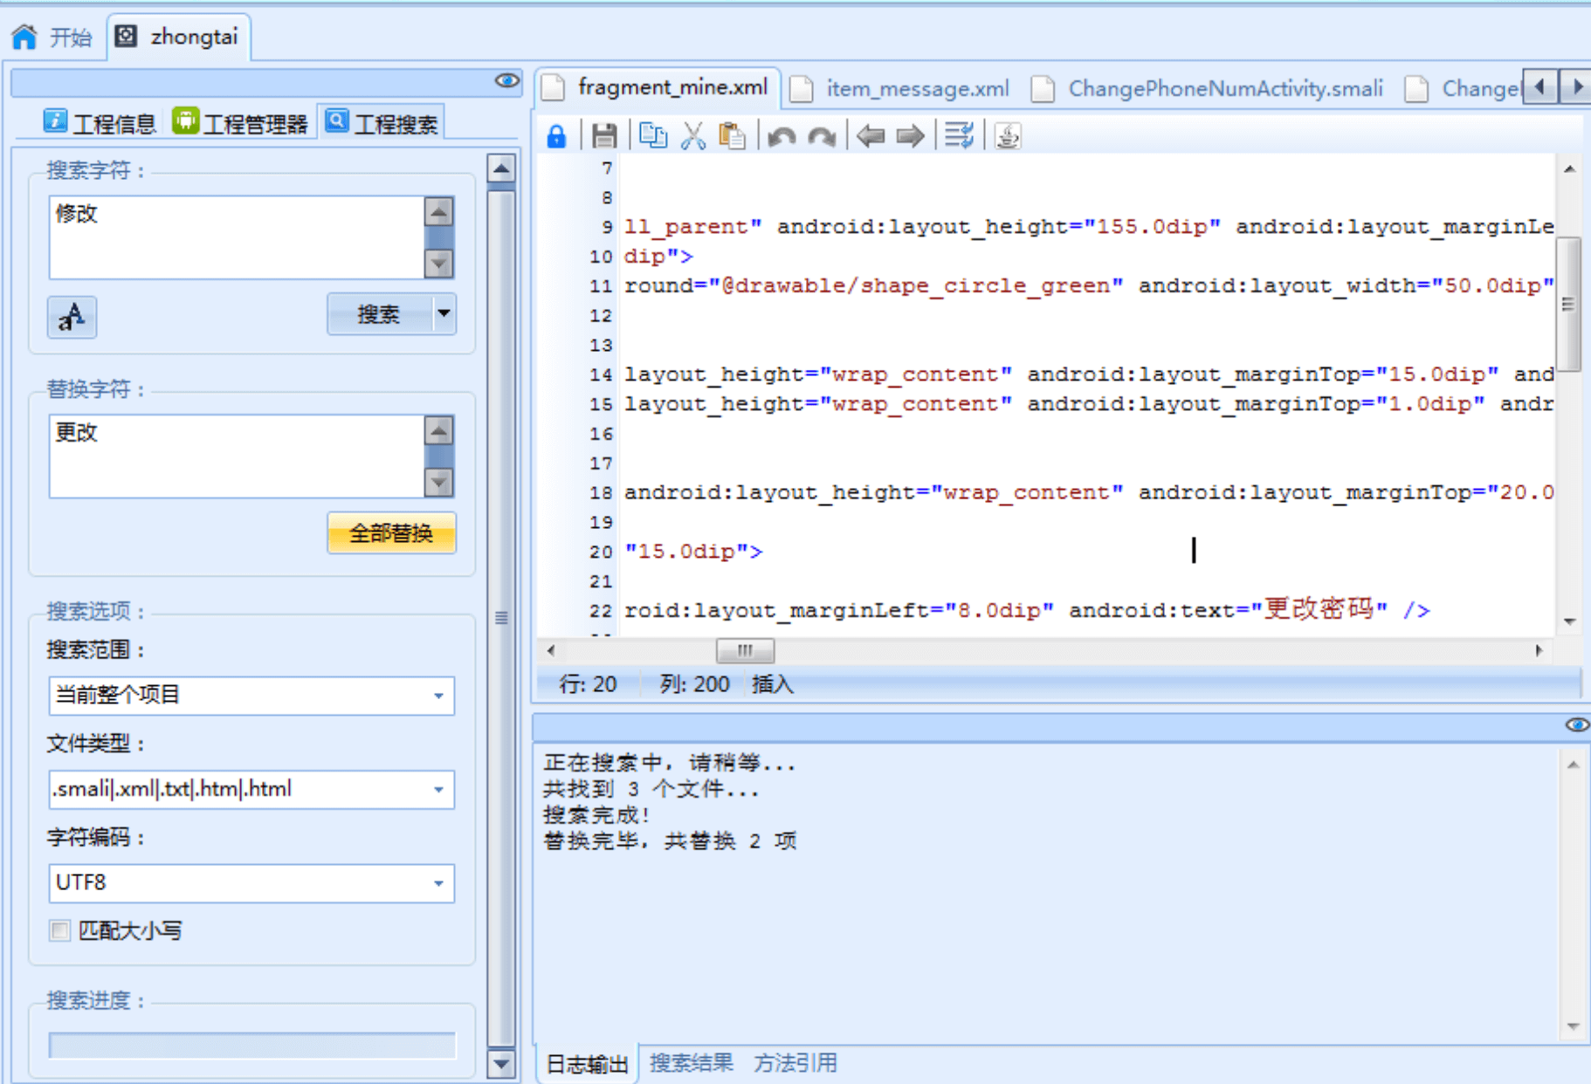Viewport: 1591px width, 1084px height.
Task: Navigate back with left arrow icon
Action: tap(871, 136)
